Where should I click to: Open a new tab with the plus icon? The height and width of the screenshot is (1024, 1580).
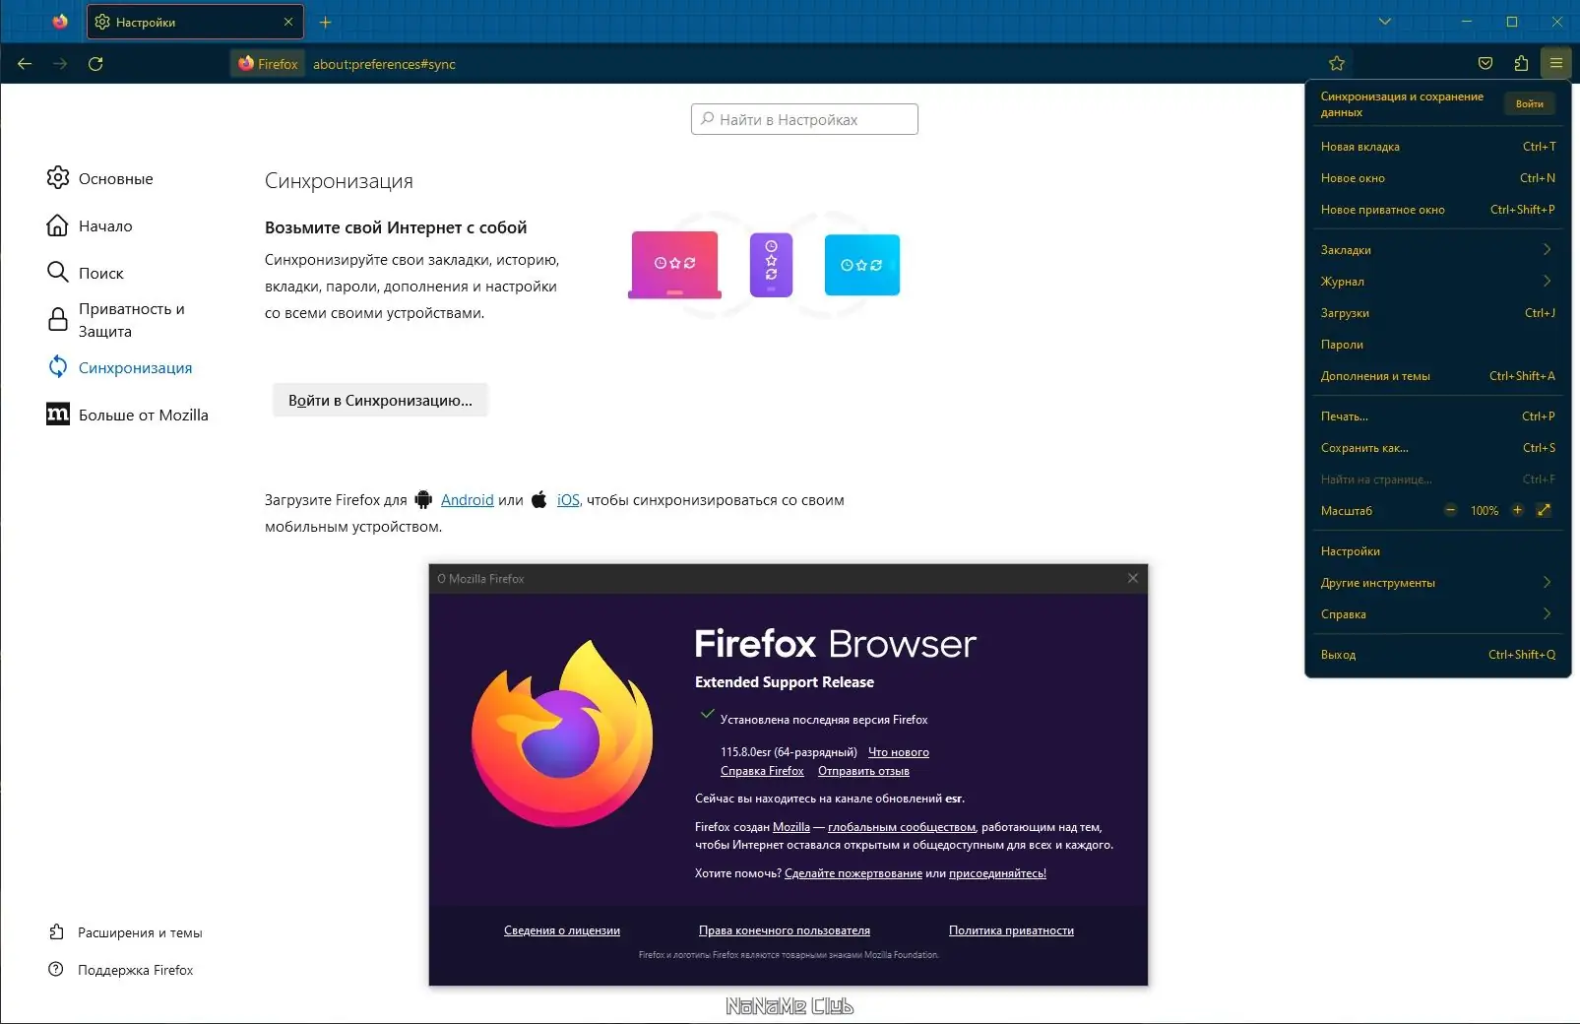(326, 22)
